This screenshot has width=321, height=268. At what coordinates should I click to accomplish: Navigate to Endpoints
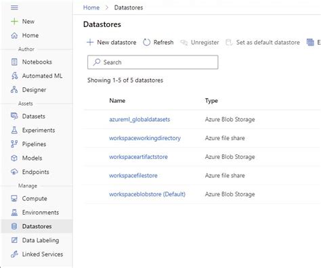tap(35, 172)
